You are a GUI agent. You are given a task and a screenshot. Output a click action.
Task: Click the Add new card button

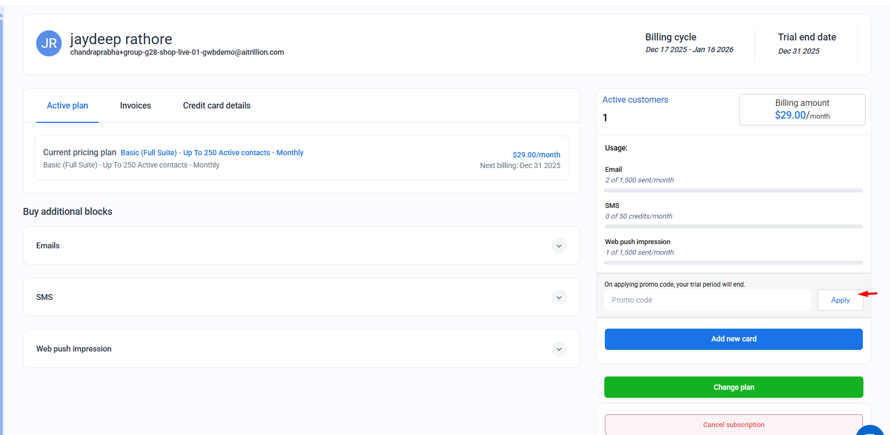click(x=734, y=339)
